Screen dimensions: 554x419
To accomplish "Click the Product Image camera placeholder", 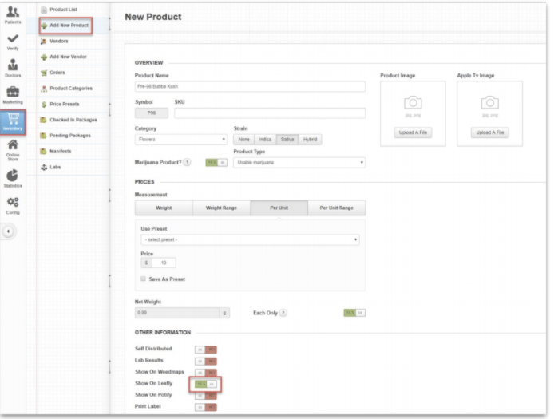I will [x=413, y=103].
